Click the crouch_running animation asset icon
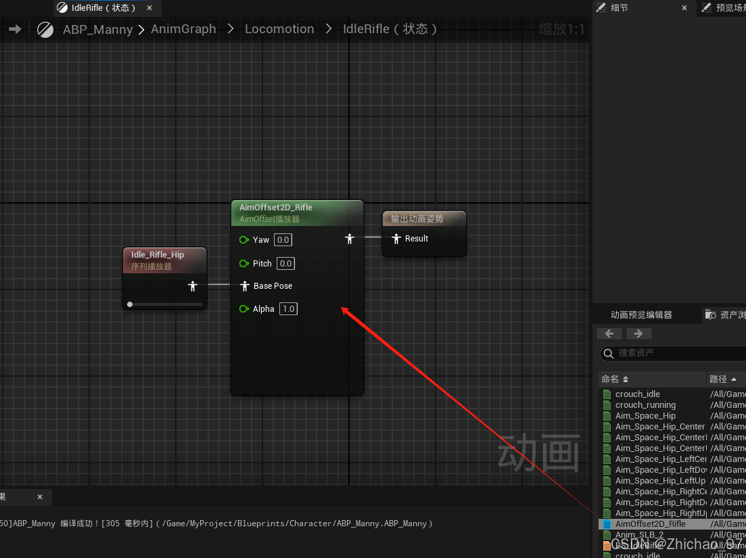The height and width of the screenshot is (558, 746). (x=607, y=405)
